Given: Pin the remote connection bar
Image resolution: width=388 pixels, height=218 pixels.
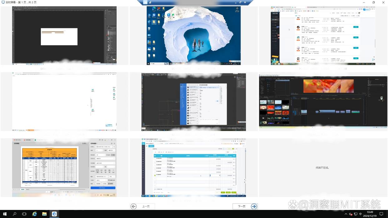Looking at the screenshot, I should (145, 2).
